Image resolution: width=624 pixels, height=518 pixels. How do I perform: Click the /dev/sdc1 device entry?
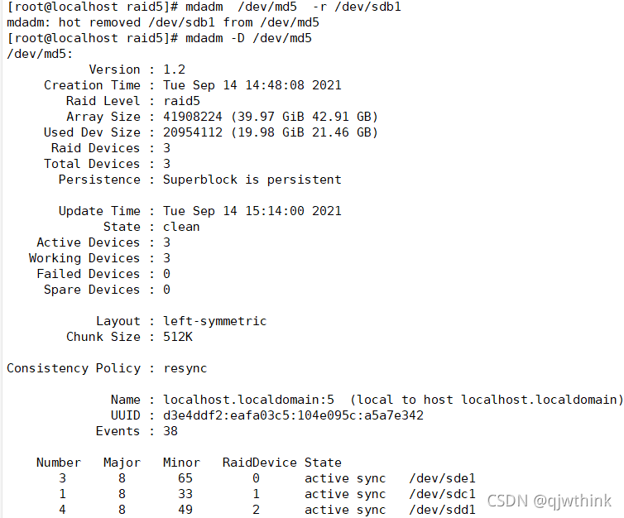(443, 494)
